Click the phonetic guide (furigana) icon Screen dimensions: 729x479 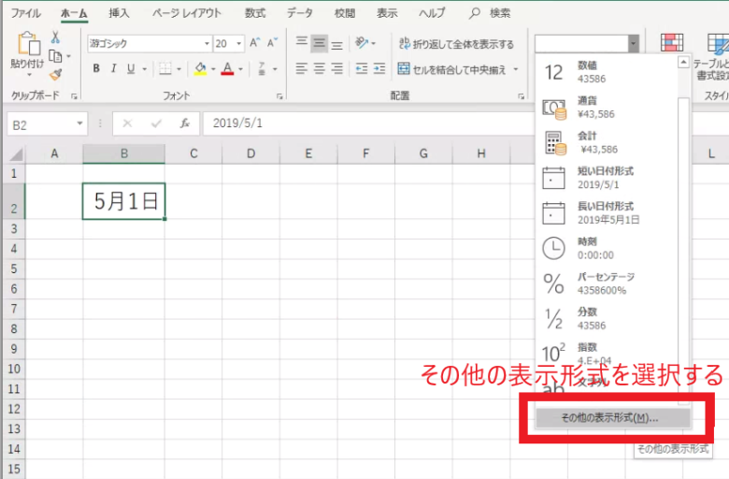[262, 69]
